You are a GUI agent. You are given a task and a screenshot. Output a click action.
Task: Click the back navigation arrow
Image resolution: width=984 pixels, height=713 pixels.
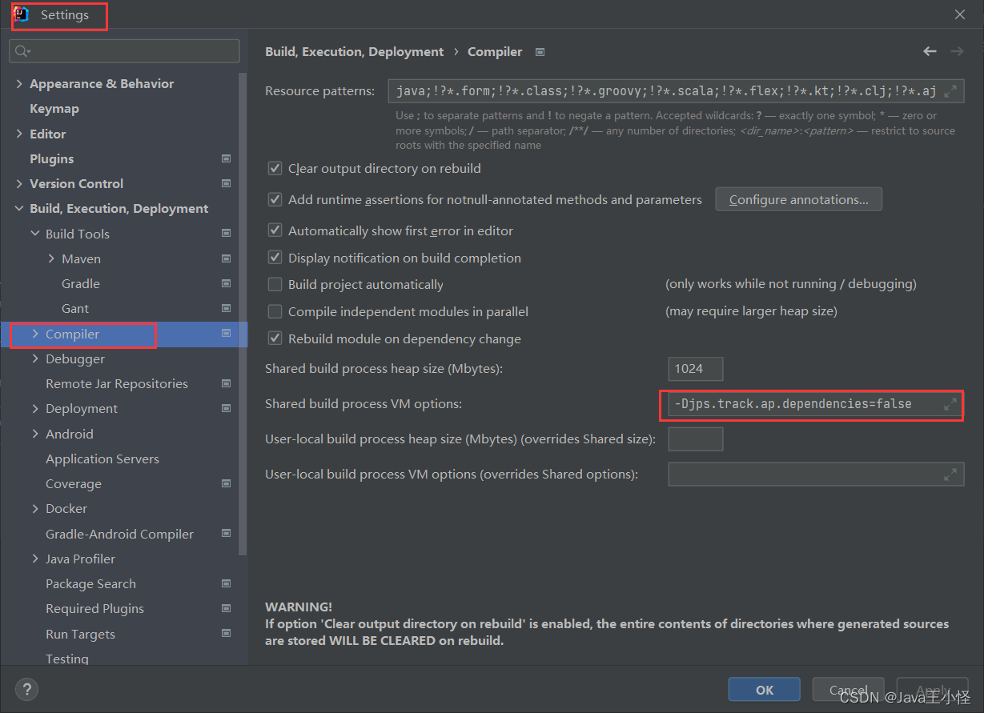[x=930, y=51]
